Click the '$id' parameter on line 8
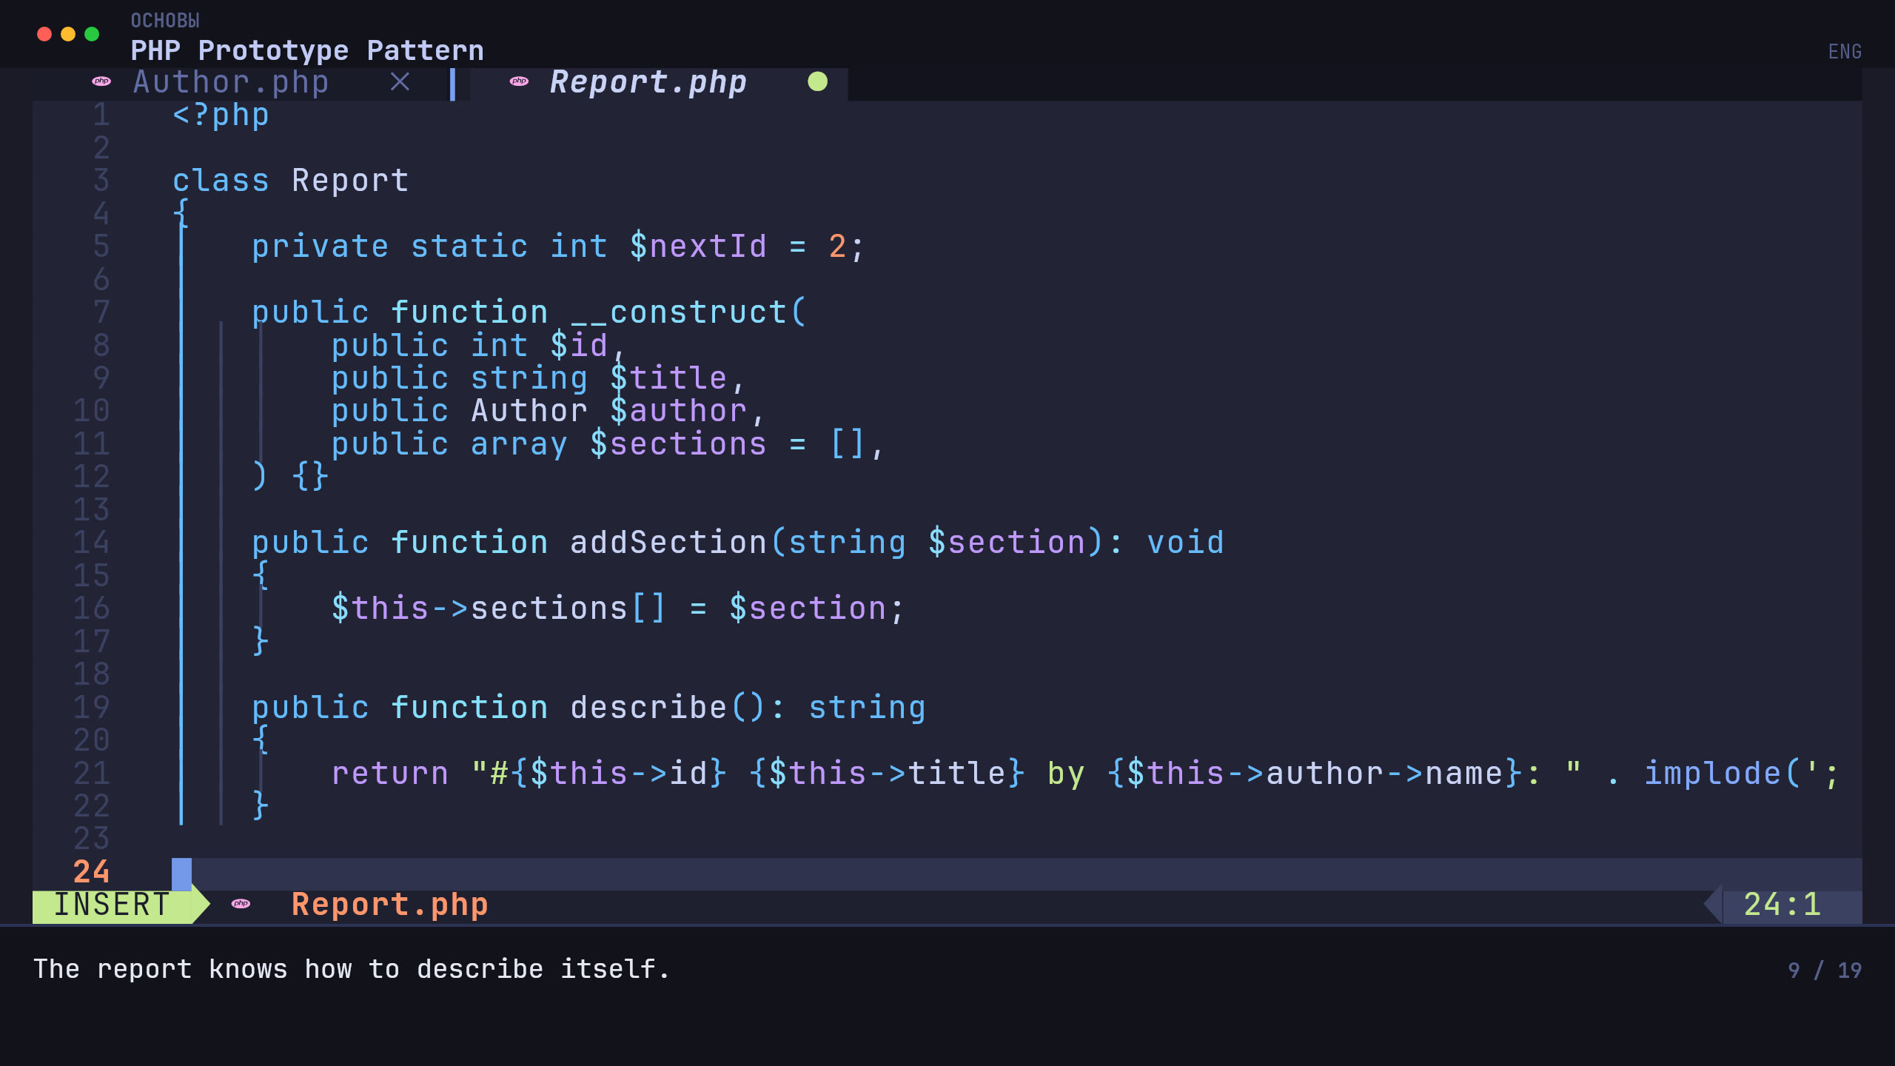 [579, 346]
